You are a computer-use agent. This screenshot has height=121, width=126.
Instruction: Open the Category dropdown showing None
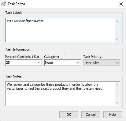[x=63, y=63]
